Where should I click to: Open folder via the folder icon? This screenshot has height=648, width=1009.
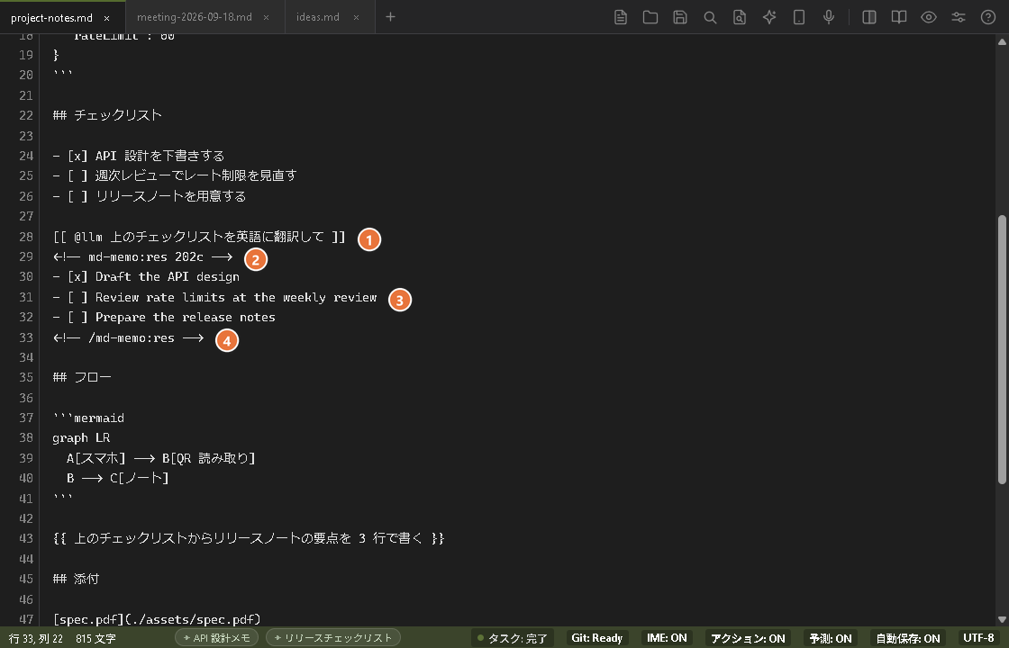(650, 17)
